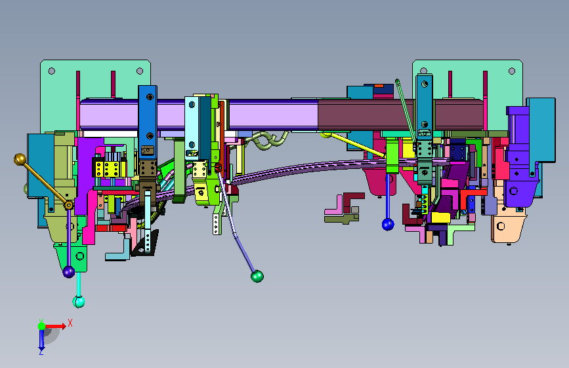Select the olive curved hose under the beam
Image resolution: width=569 pixels, height=368 pixels.
(x=268, y=140)
